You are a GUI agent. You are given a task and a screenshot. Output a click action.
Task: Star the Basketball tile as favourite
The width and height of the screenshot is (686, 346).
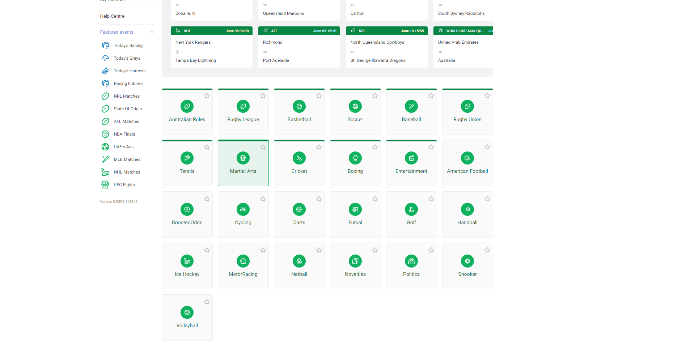tap(319, 96)
